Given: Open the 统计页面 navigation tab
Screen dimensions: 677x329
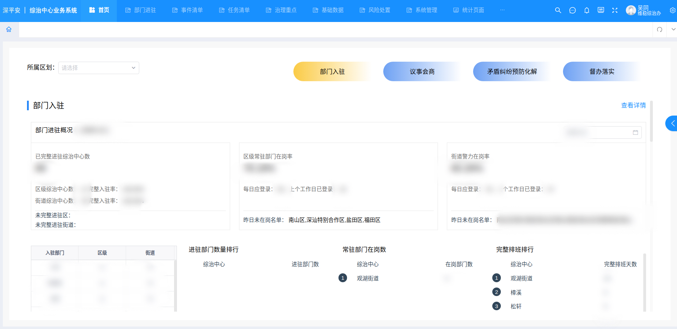Looking at the screenshot, I should coord(468,10).
